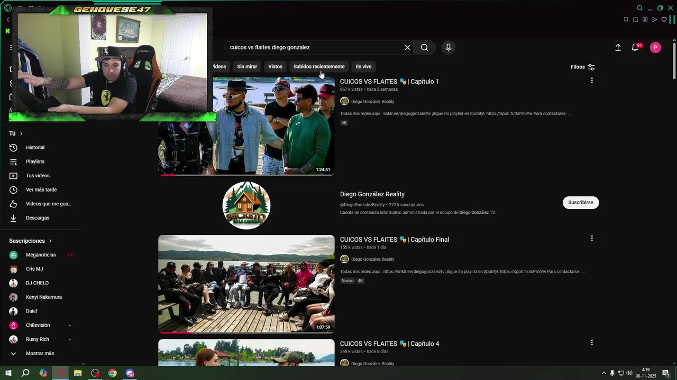The width and height of the screenshot is (677, 380).
Task: Open the account avatar P menu
Action: (x=655, y=47)
